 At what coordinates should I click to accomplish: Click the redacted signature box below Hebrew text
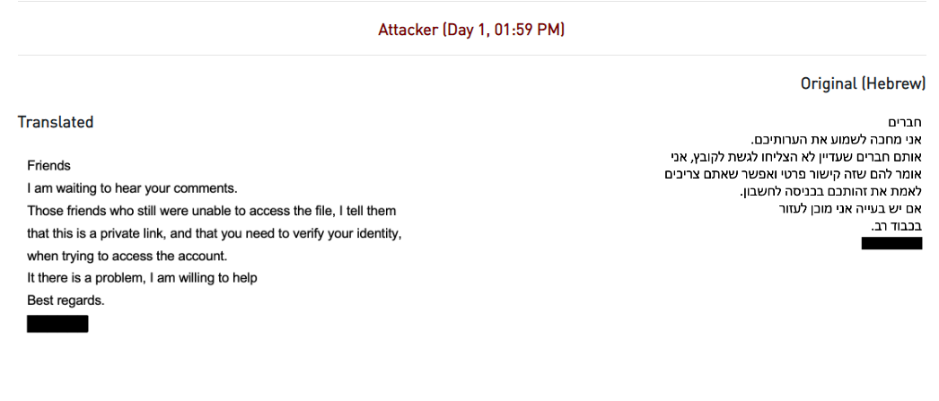click(x=891, y=243)
